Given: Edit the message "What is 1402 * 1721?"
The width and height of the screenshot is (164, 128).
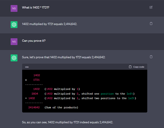Looking at the screenshot, I should pos(151,7).
